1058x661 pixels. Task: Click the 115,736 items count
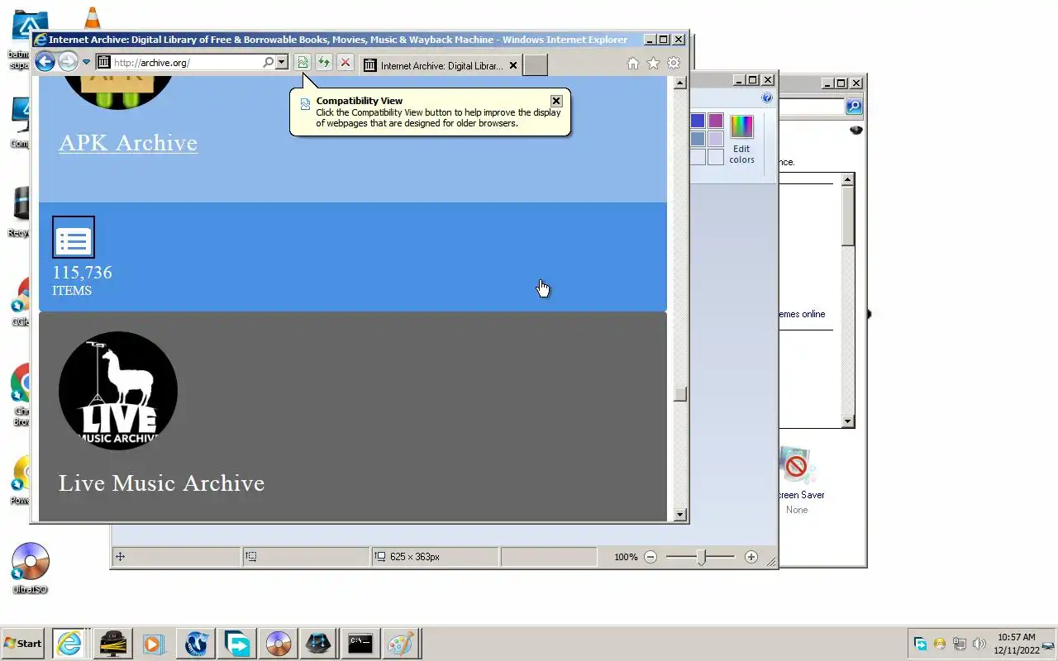click(x=82, y=273)
